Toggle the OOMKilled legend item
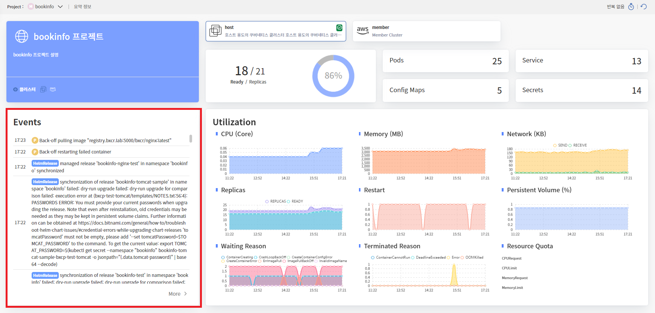655x313 pixels. pos(472,258)
